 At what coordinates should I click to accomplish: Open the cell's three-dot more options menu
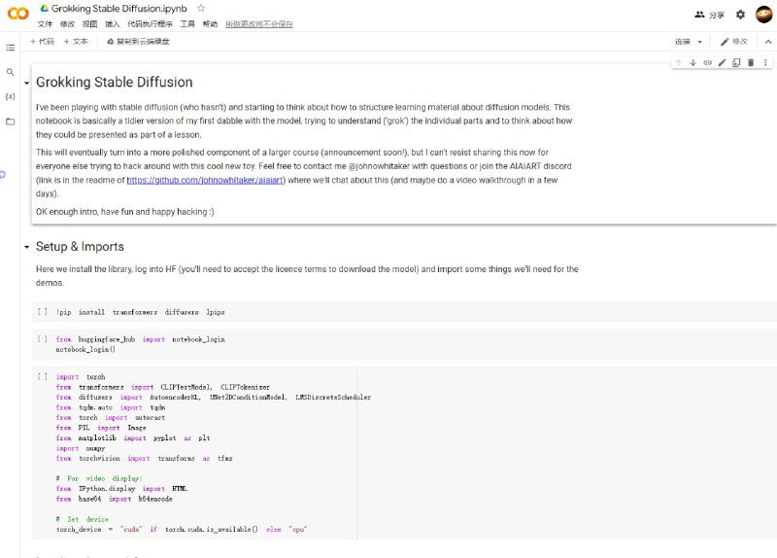click(764, 62)
